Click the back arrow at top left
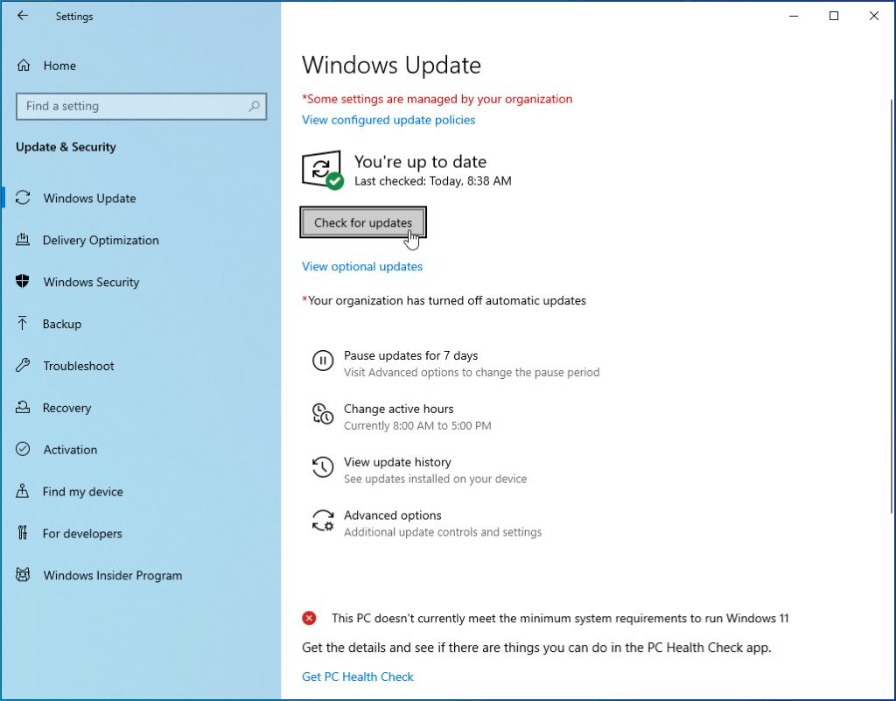The width and height of the screenshot is (896, 701). [x=23, y=16]
